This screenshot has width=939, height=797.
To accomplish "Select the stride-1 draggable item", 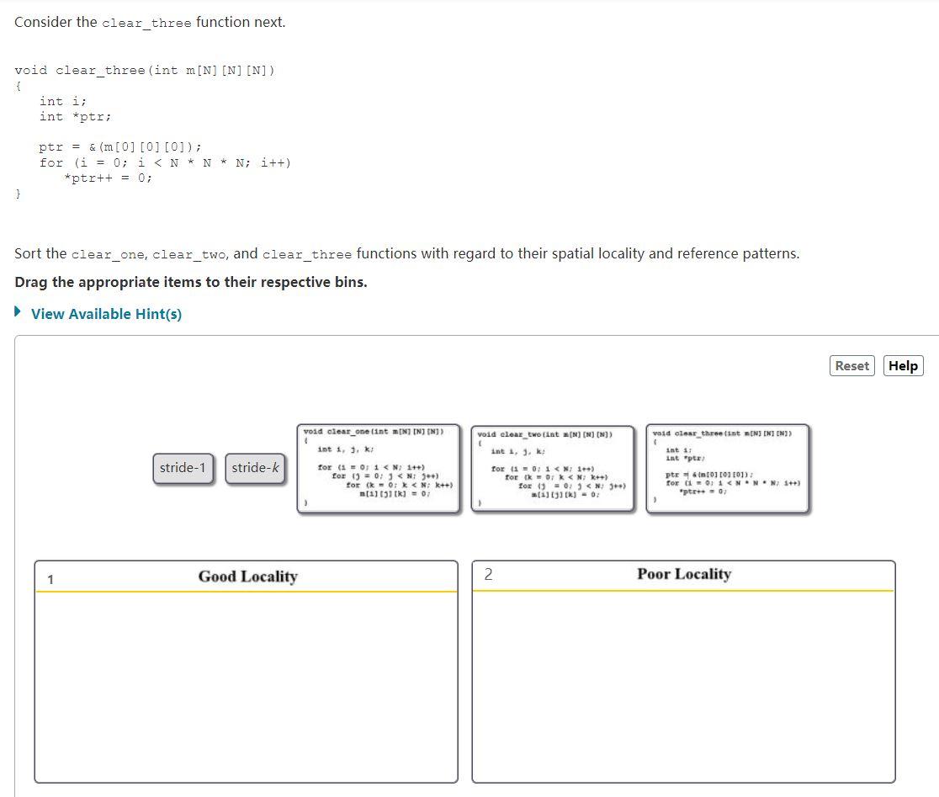I will tap(183, 468).
